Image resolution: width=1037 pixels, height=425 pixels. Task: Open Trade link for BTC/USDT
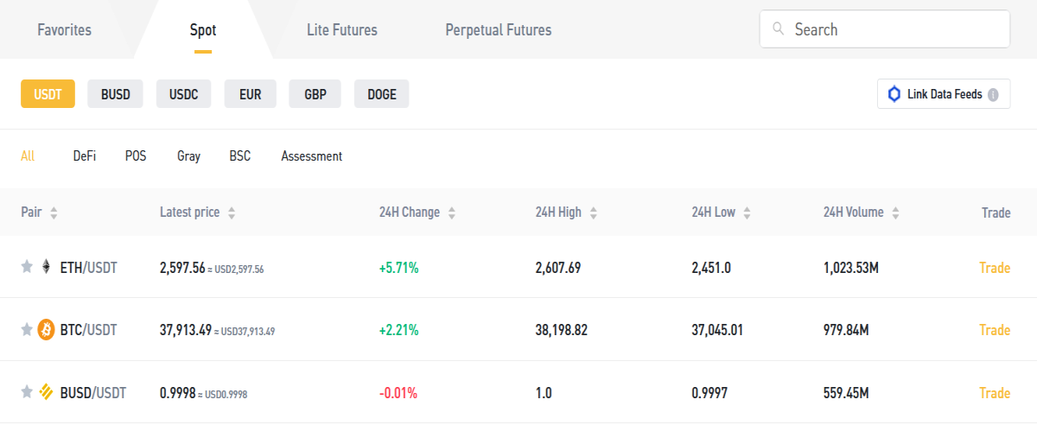click(995, 330)
